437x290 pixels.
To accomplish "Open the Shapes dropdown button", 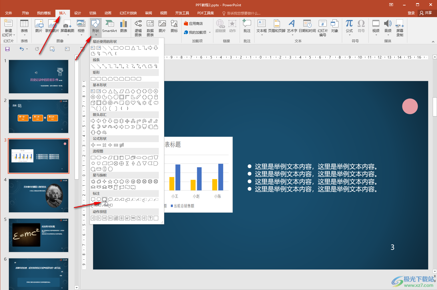I will coord(96,28).
